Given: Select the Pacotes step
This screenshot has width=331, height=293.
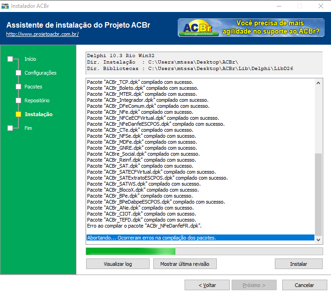Looking at the screenshot, I should (33, 87).
